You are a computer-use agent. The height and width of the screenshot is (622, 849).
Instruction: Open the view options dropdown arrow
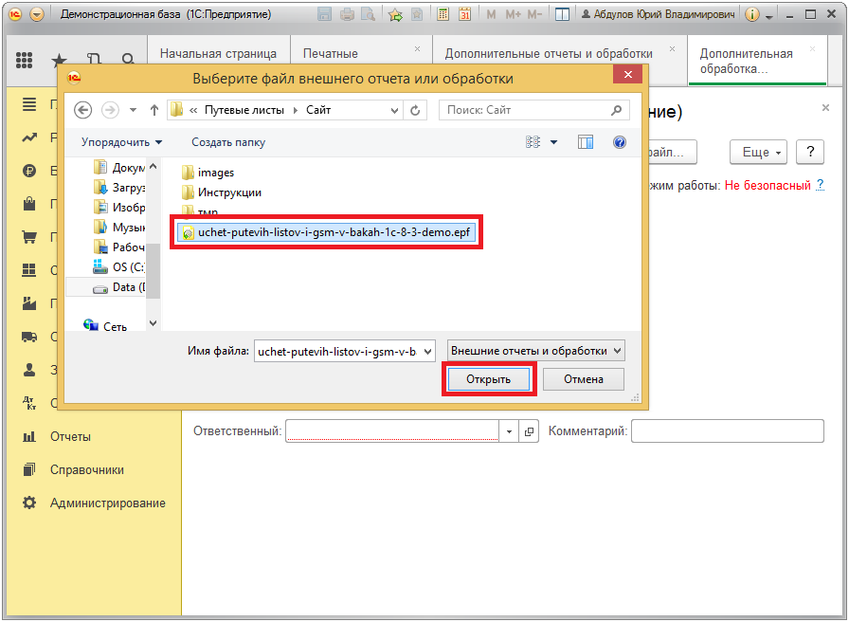click(x=554, y=142)
